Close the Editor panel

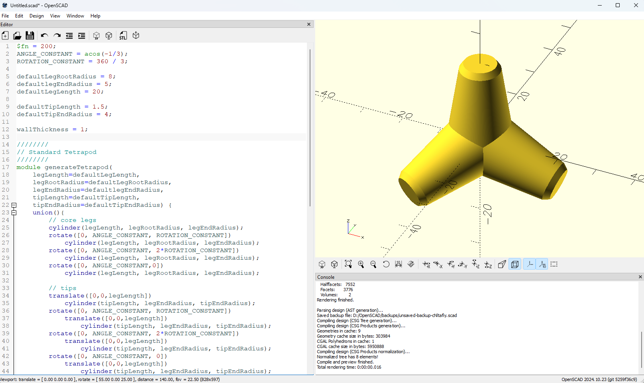click(x=309, y=24)
